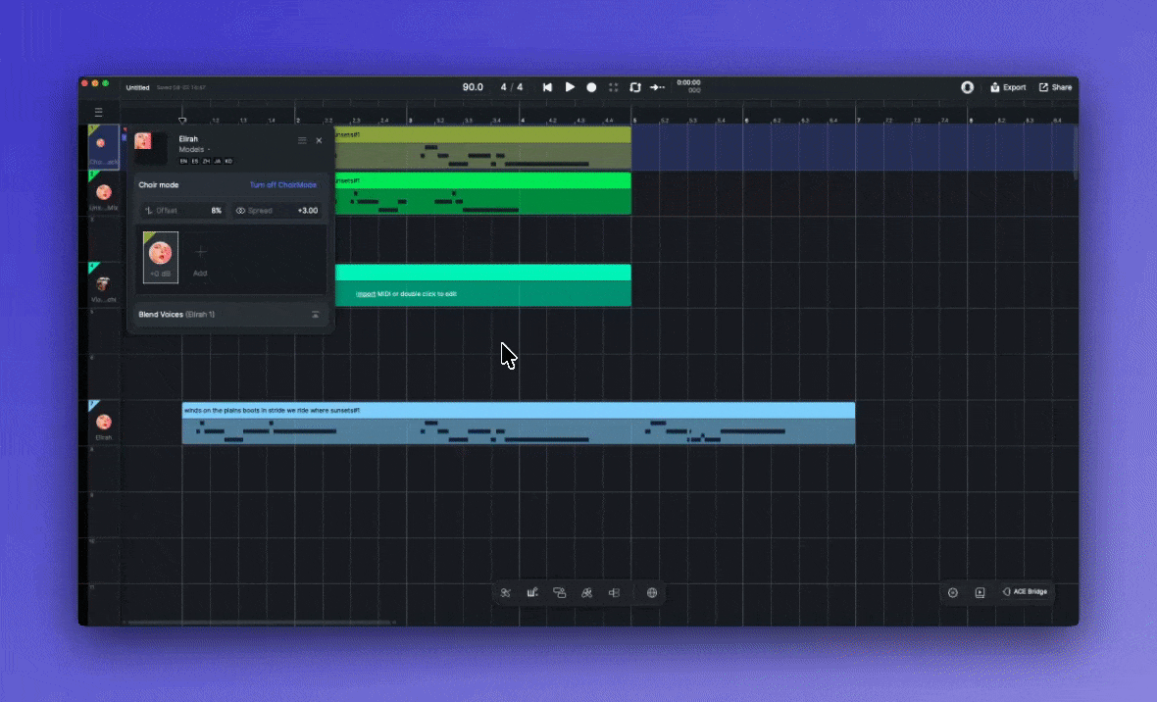Image resolution: width=1157 pixels, height=702 pixels.
Task: Click the globe icon in bottom toolbar
Action: click(x=652, y=592)
